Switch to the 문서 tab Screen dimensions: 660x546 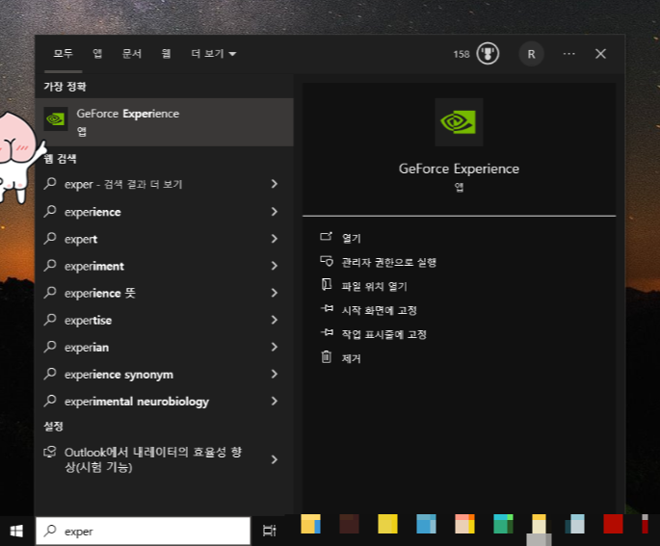(x=132, y=53)
